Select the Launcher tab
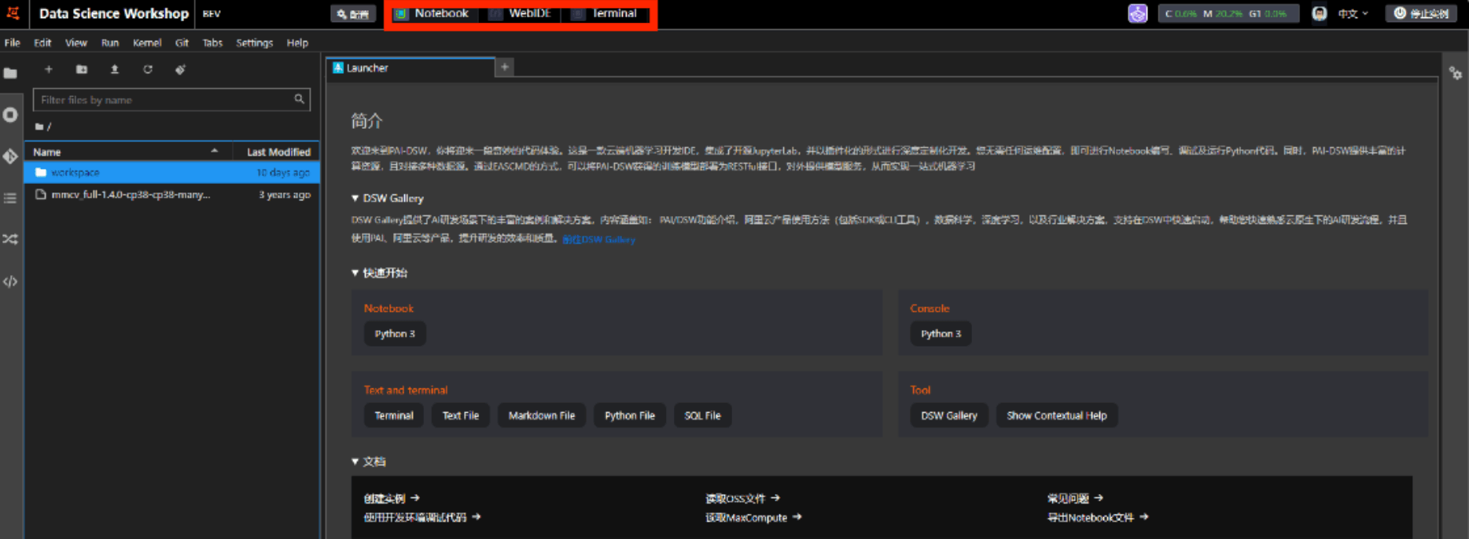Image resolution: width=1469 pixels, height=539 pixels. 411,68
